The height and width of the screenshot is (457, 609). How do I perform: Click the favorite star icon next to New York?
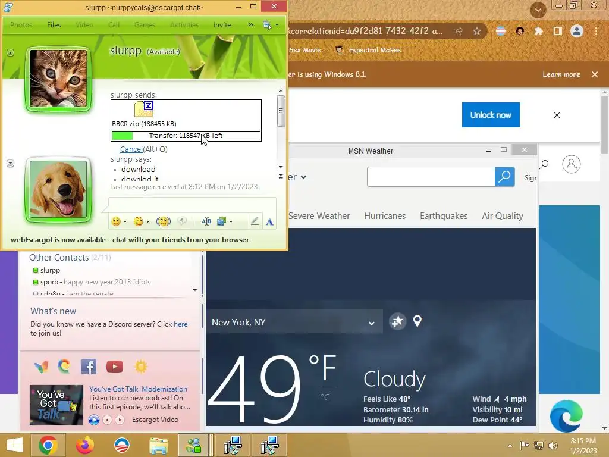click(x=397, y=321)
